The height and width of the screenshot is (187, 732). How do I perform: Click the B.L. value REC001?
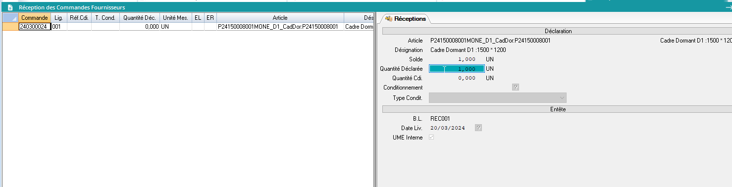440,118
